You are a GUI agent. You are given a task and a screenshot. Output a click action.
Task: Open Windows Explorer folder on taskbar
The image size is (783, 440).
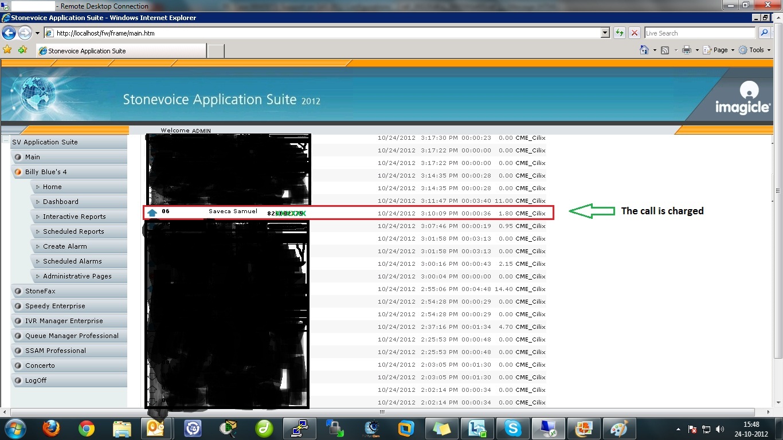click(122, 429)
